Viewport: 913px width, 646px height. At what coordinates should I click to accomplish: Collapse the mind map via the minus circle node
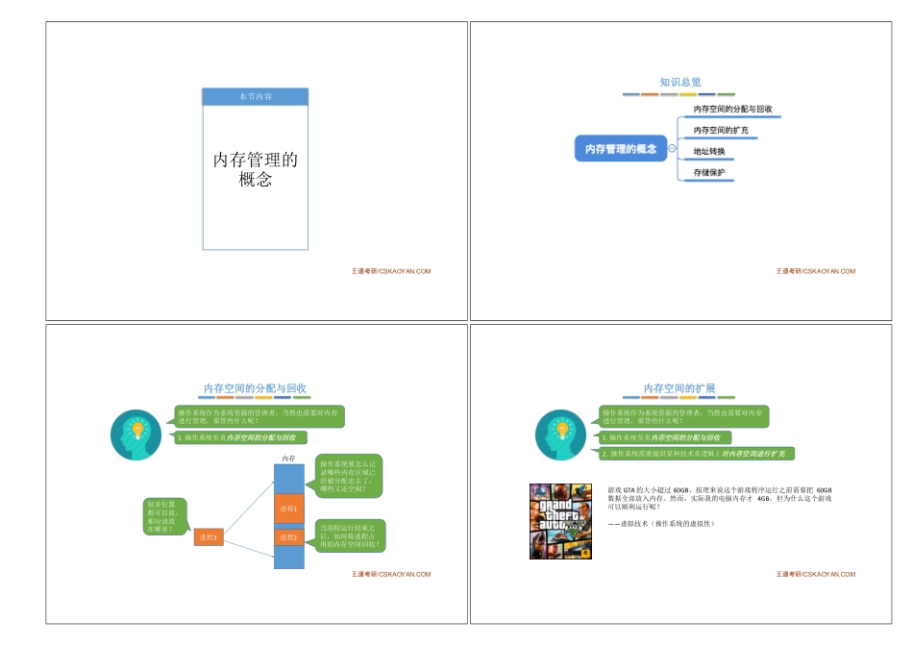click(x=672, y=148)
